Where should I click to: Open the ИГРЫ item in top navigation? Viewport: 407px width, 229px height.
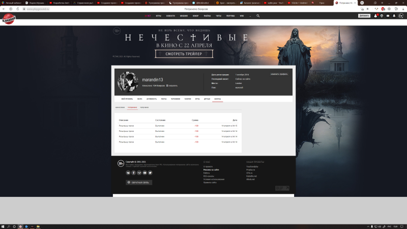coord(158,16)
